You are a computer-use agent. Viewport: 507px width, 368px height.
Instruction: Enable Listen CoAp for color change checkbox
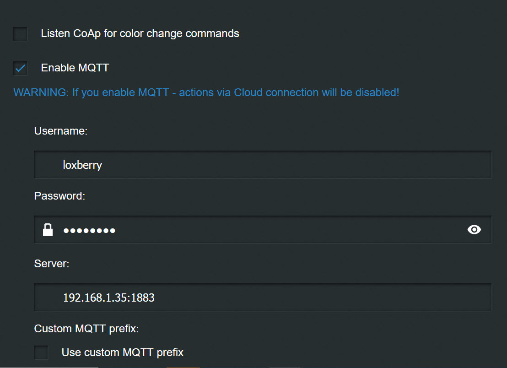pyautogui.click(x=20, y=34)
